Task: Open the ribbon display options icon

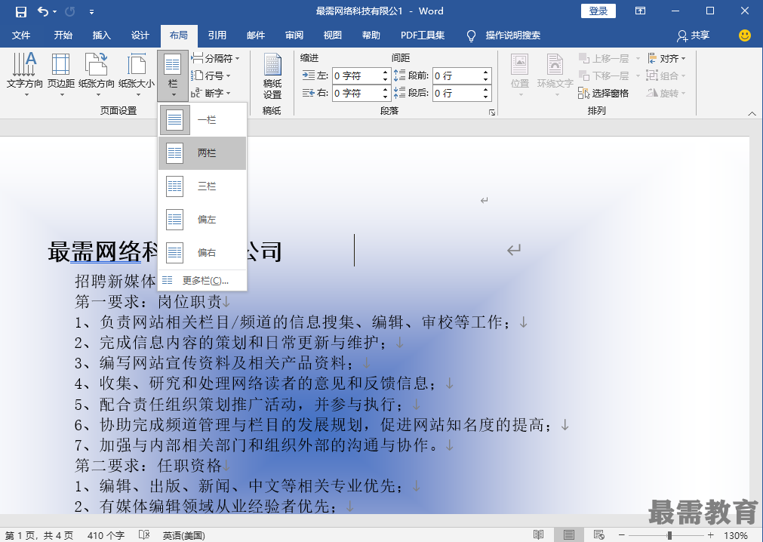Action: pyautogui.click(x=641, y=11)
